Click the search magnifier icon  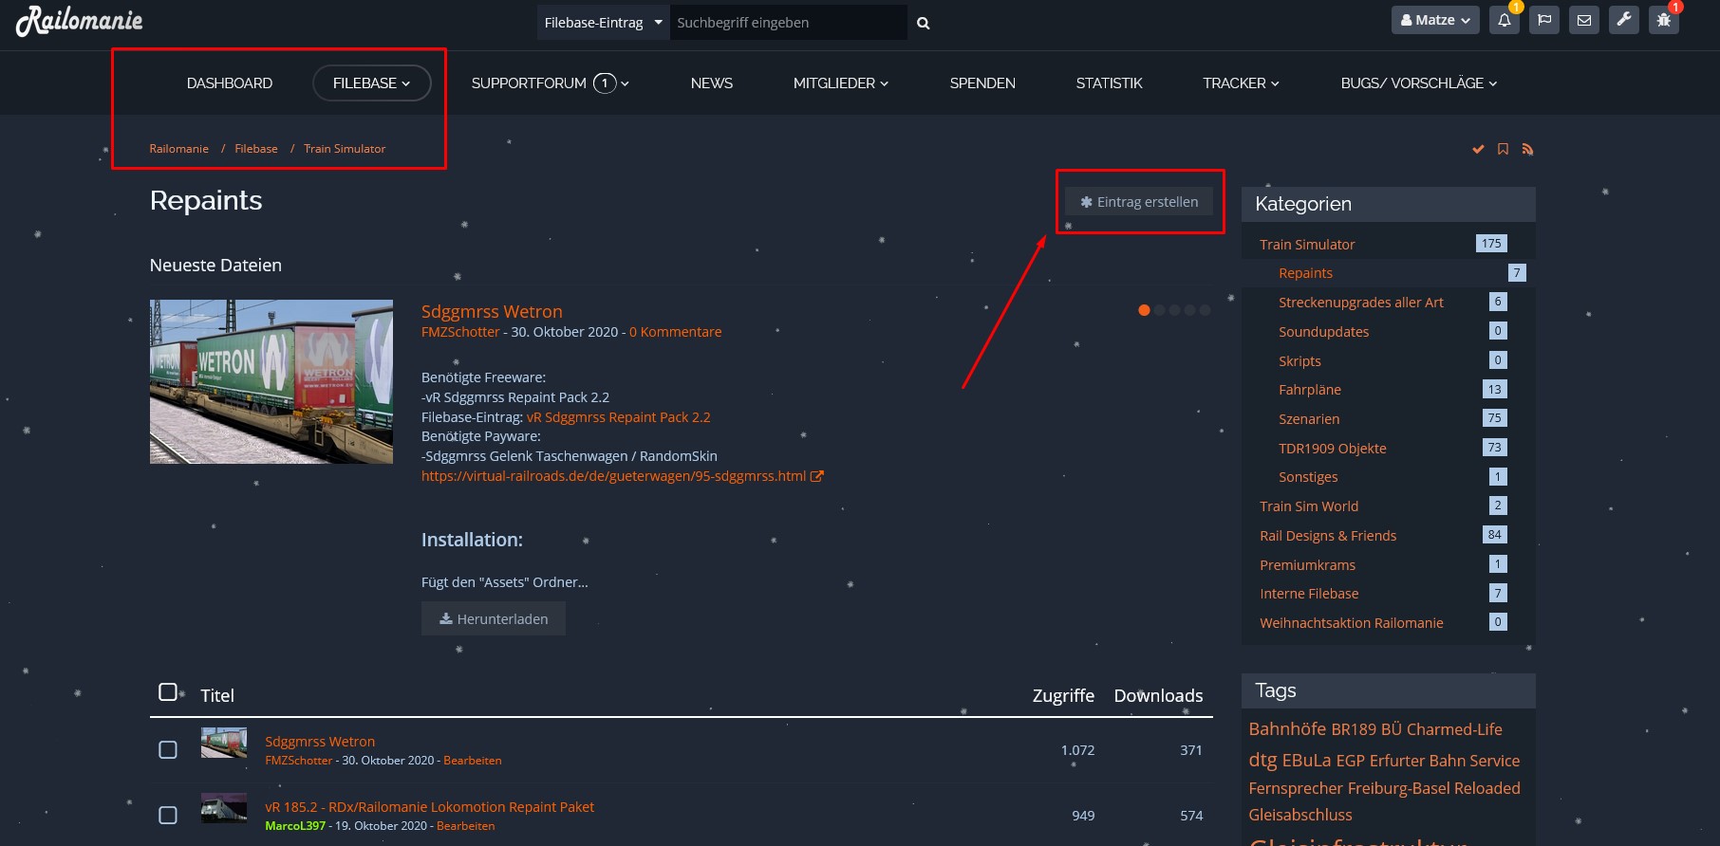[923, 23]
